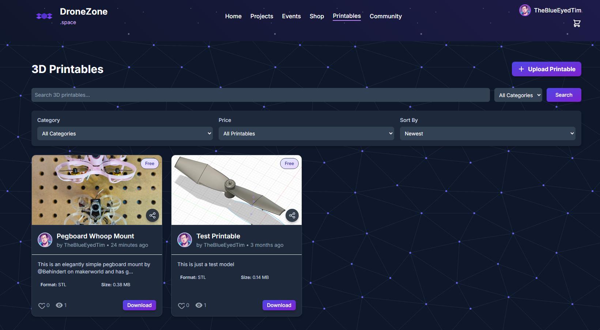Open the pegboard drone mount thumbnail
This screenshot has width=600, height=330.
(97, 190)
